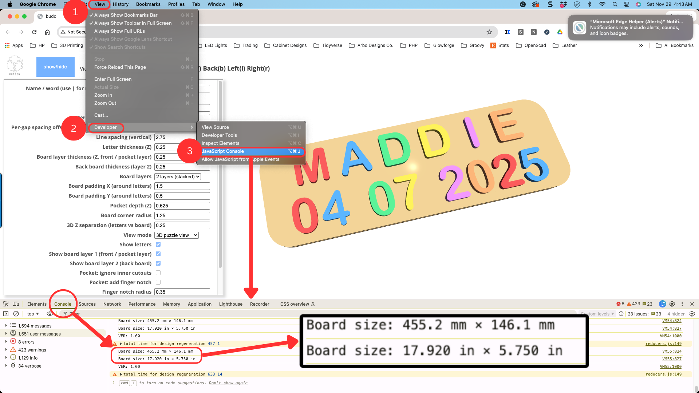
Task: Open DevTools settings gear
Action: [x=672, y=304]
